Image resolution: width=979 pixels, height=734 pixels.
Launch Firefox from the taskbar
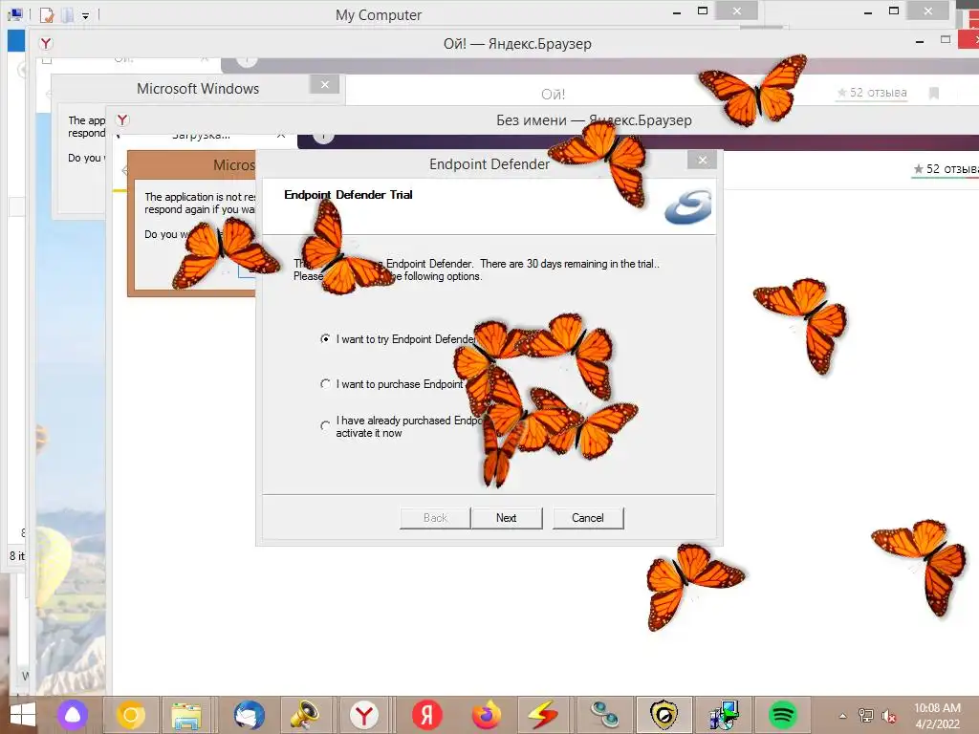tap(487, 715)
